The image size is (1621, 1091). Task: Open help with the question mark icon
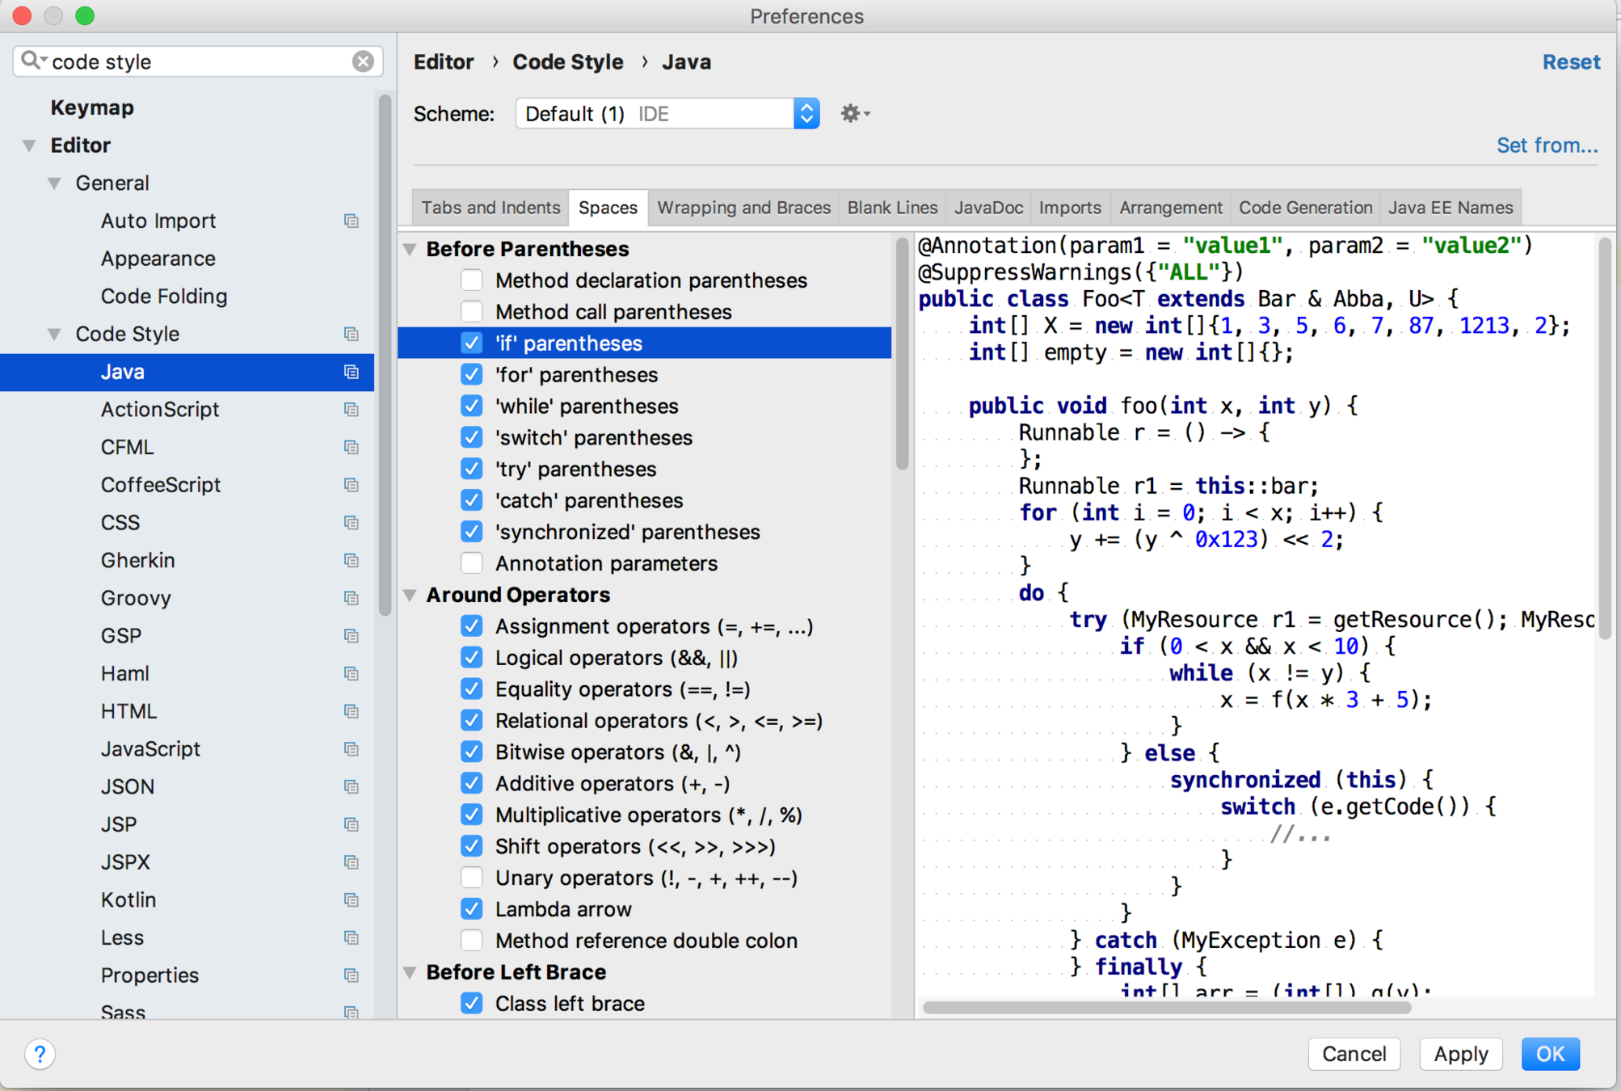[x=40, y=1054]
